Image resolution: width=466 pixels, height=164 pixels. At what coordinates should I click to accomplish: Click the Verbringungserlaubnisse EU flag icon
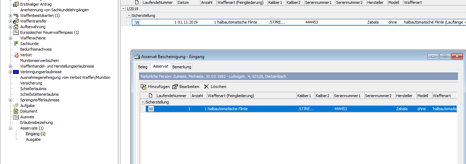pos(16,72)
